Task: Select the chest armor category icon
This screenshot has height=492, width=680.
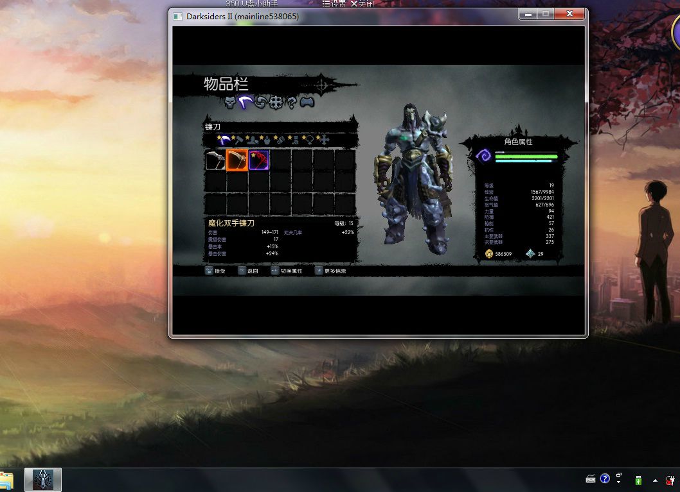Action: (266, 140)
